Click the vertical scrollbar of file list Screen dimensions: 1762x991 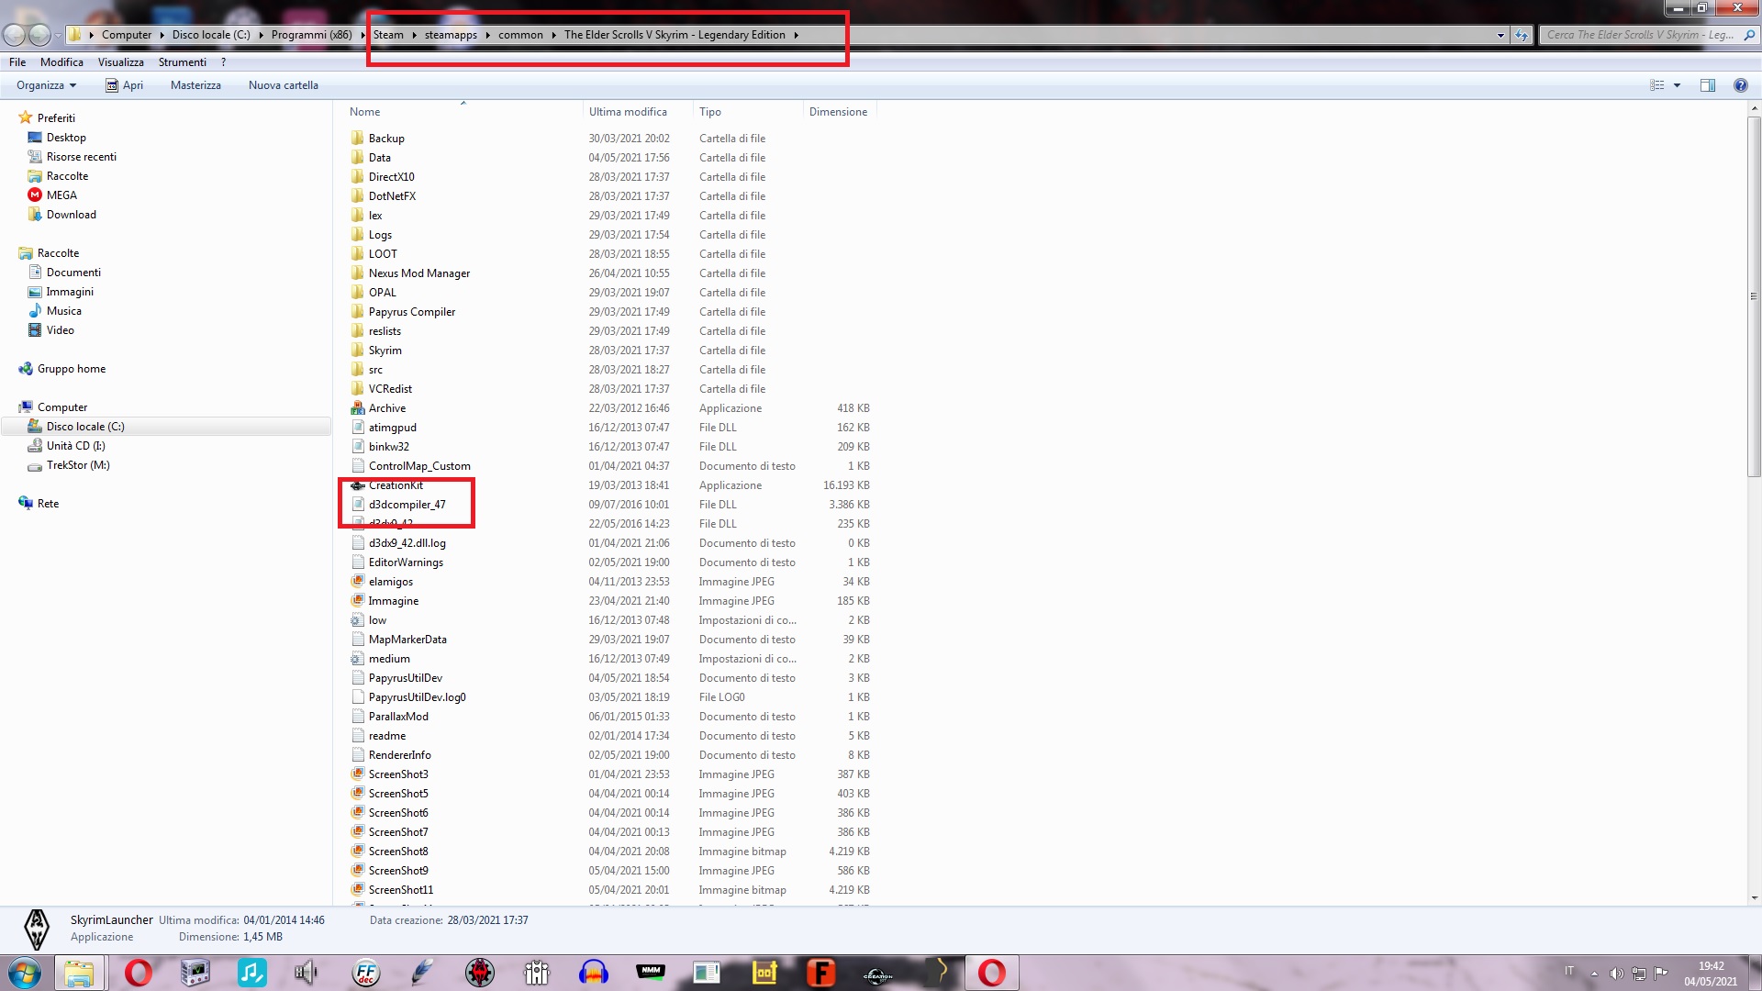point(1754,295)
